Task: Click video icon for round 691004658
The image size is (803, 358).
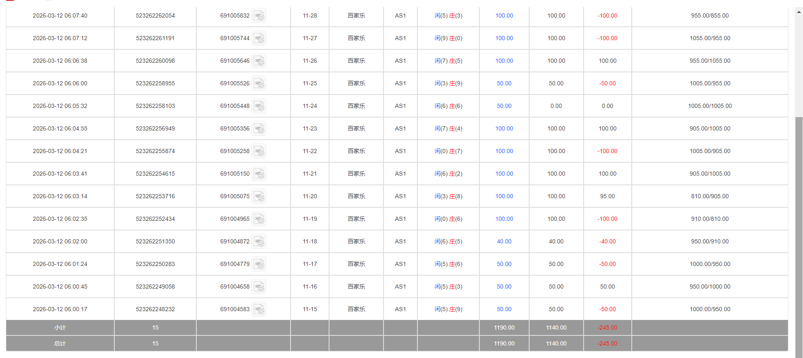Action: (259, 287)
